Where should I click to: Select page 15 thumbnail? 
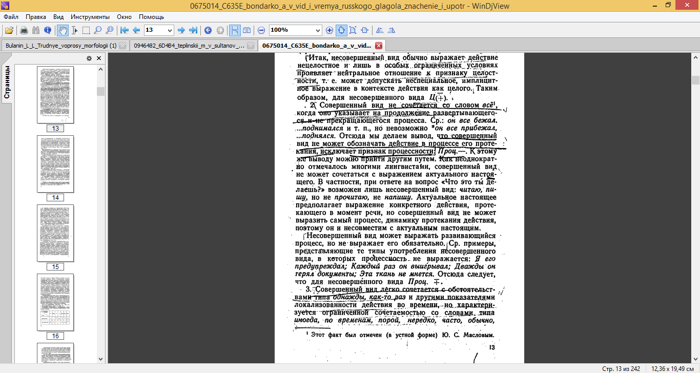point(55,233)
